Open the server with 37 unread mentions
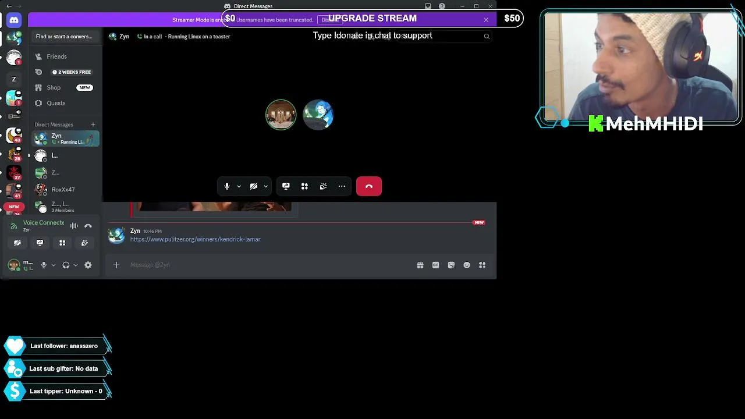745x419 pixels. coord(14,173)
